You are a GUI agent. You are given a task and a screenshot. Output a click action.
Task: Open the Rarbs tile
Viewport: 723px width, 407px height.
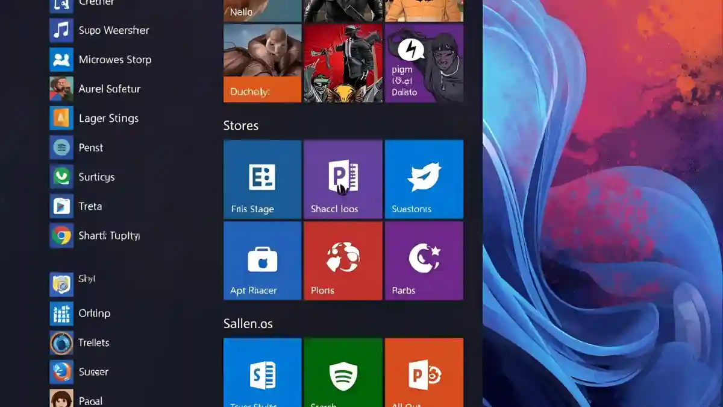pyautogui.click(x=424, y=260)
